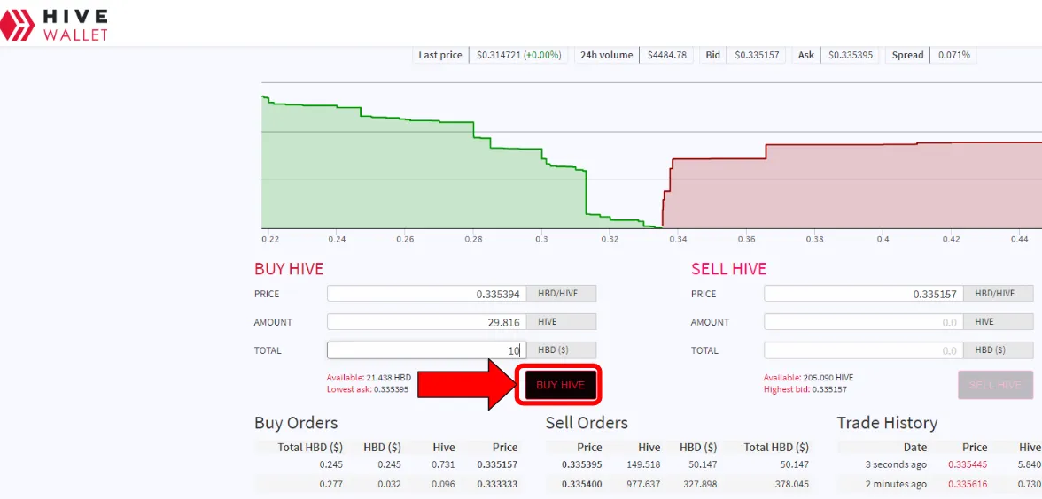Click Lowest ask 0.335395 link
This screenshot has height=499, width=1042.
[368, 389]
